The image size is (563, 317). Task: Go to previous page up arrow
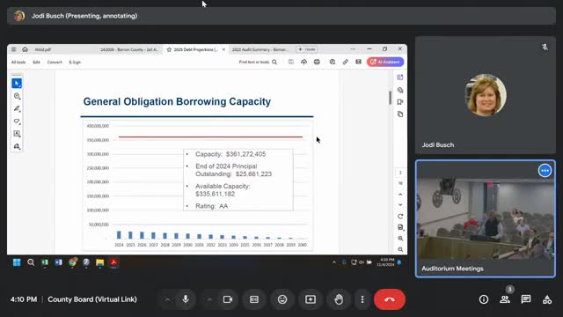pyautogui.click(x=400, y=195)
